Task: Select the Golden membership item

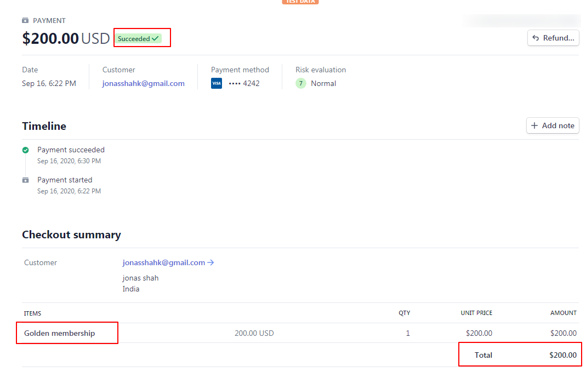Action: (x=59, y=333)
